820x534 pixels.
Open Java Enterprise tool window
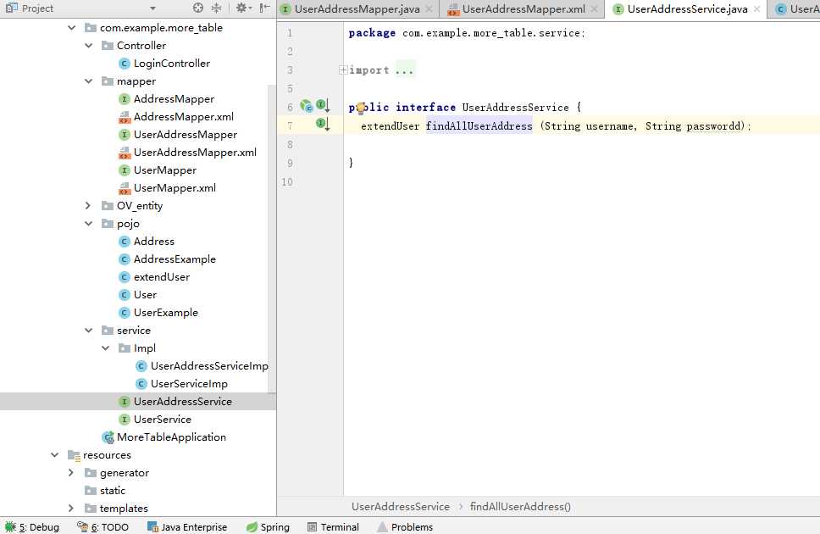pyautogui.click(x=187, y=526)
